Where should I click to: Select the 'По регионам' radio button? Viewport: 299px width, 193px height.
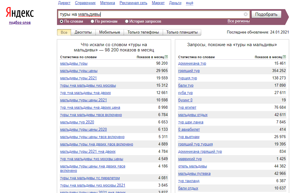(92, 21)
